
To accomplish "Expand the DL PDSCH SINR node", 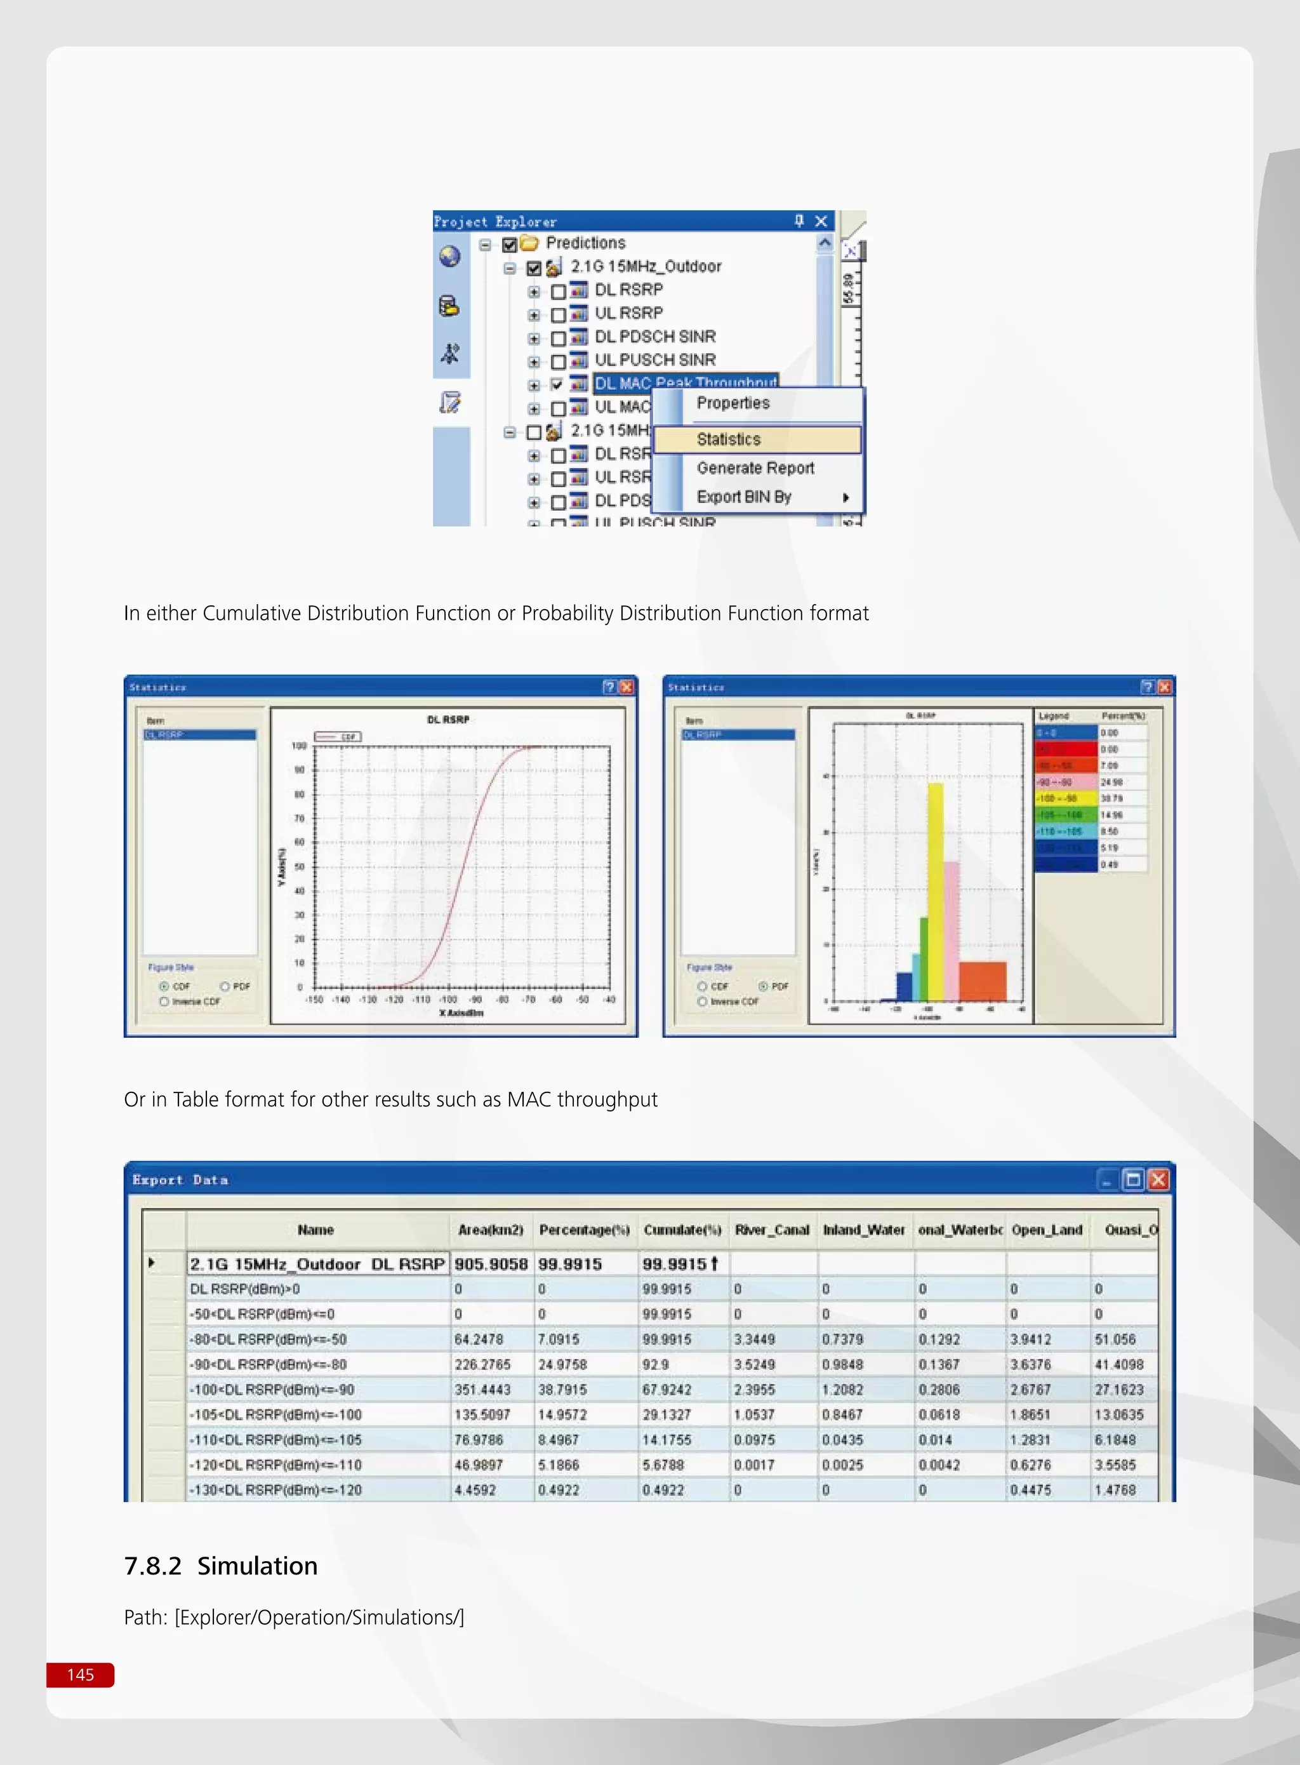I will [534, 339].
